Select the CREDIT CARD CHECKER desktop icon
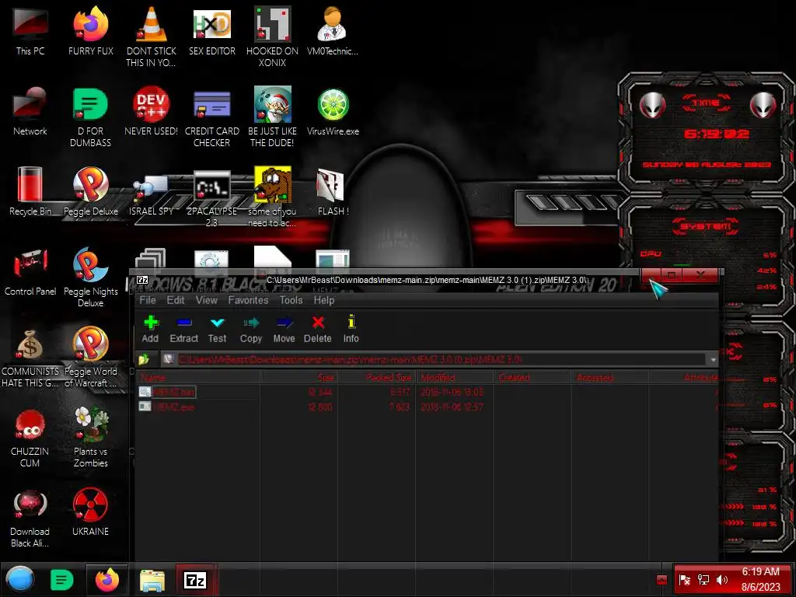Screen dimensions: 796x597 pyautogui.click(x=211, y=117)
